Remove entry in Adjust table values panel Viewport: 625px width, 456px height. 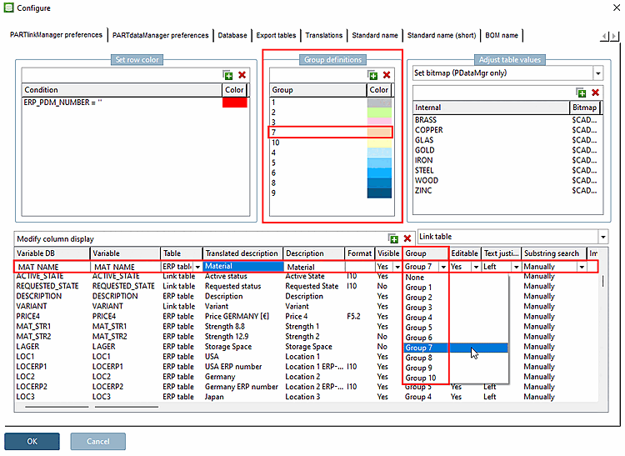[x=595, y=93]
